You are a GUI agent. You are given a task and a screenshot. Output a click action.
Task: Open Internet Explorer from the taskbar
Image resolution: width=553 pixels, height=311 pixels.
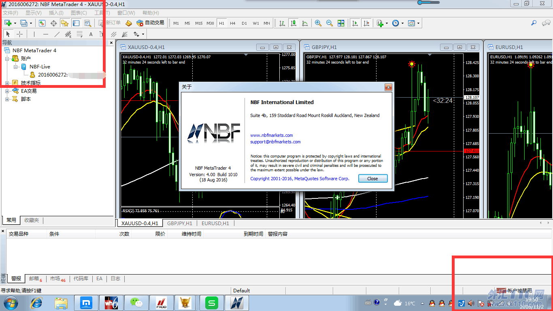coord(36,303)
